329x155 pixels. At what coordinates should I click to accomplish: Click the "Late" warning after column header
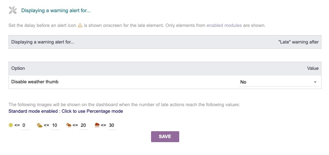pos(298,42)
